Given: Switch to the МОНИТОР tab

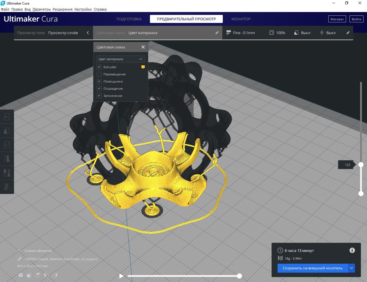Looking at the screenshot, I should click(x=241, y=19).
